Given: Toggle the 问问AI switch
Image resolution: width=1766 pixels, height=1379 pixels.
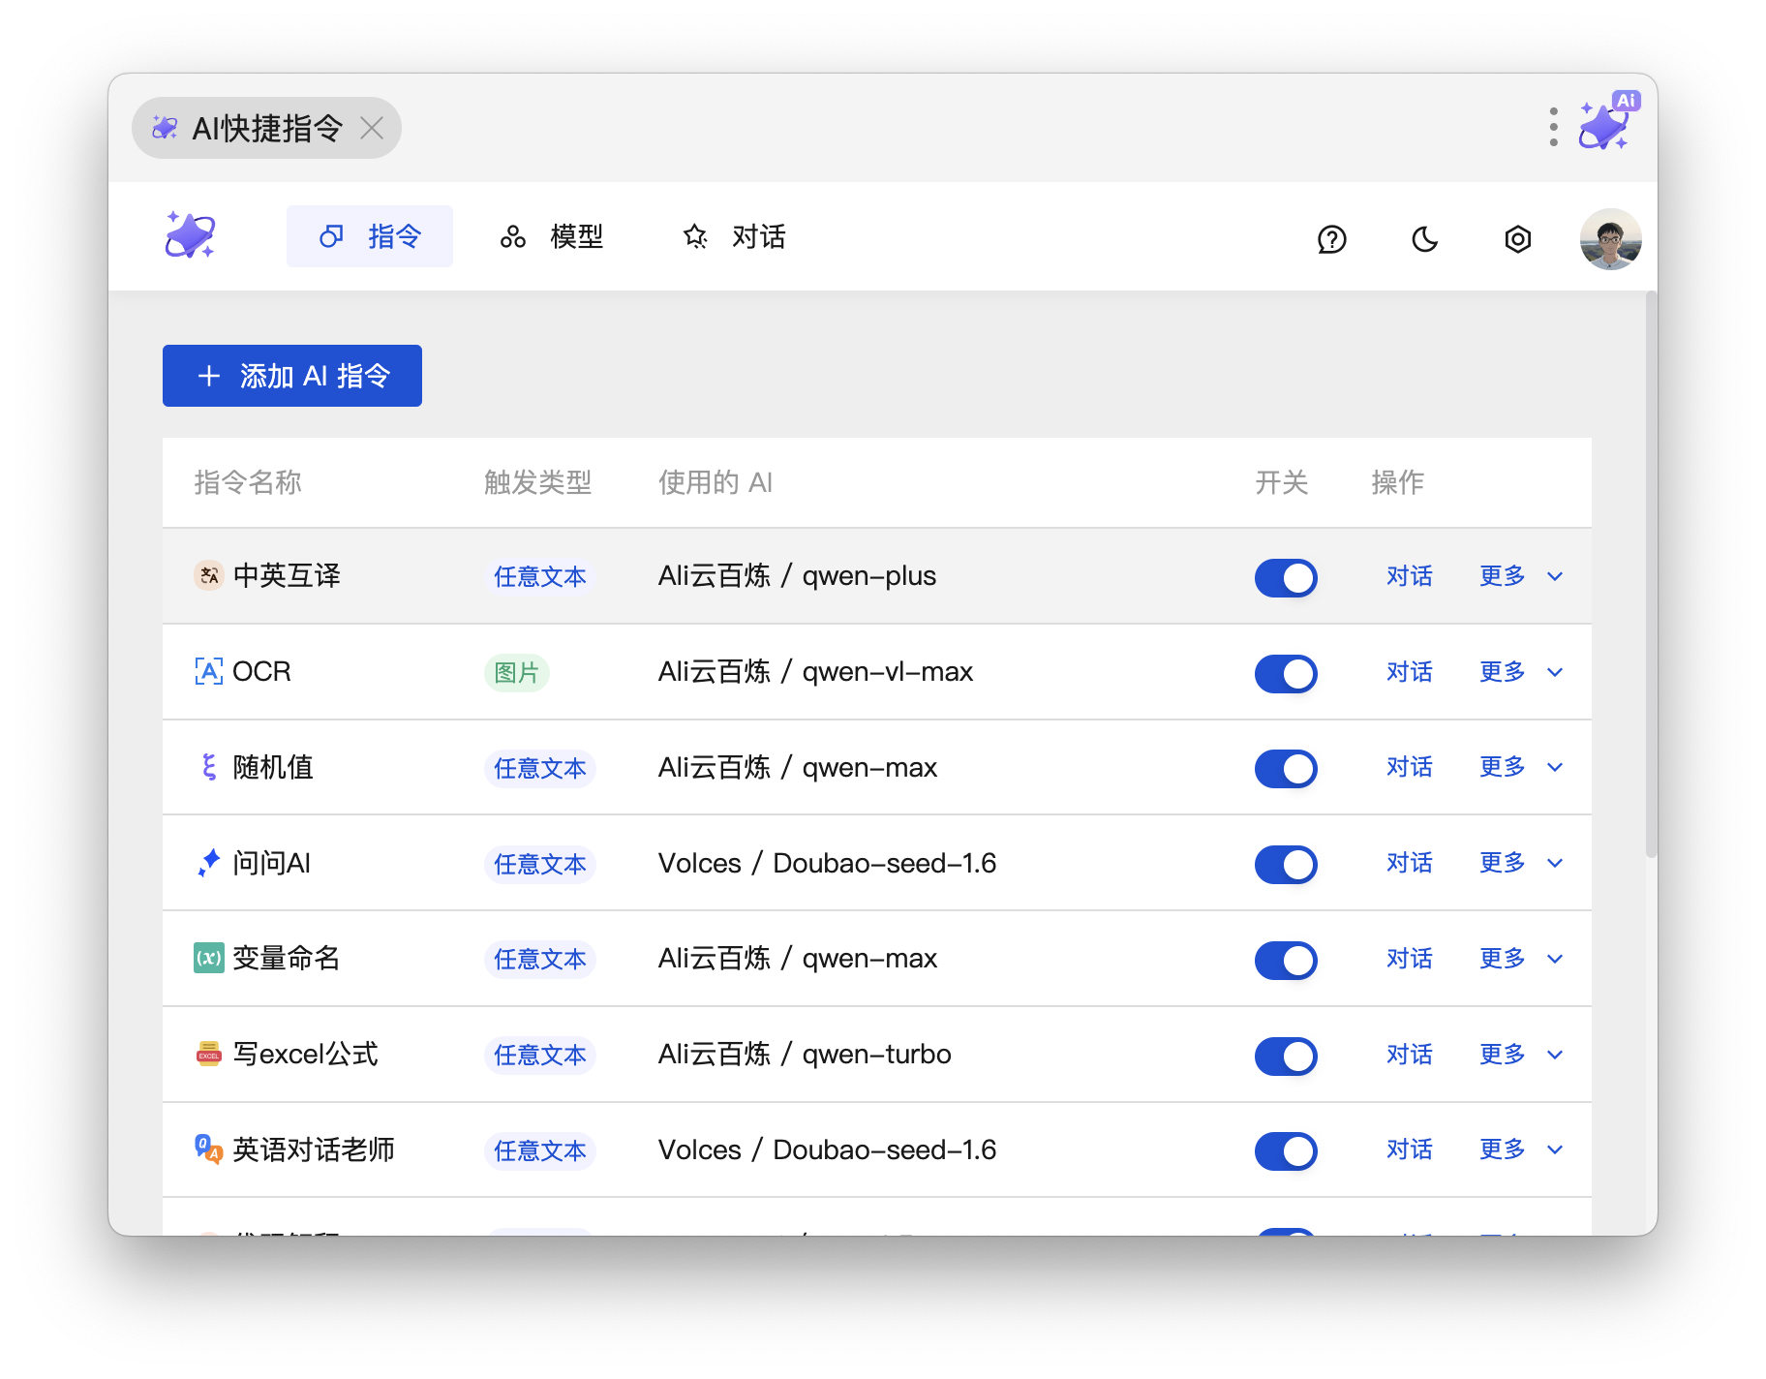Looking at the screenshot, I should coord(1286,865).
